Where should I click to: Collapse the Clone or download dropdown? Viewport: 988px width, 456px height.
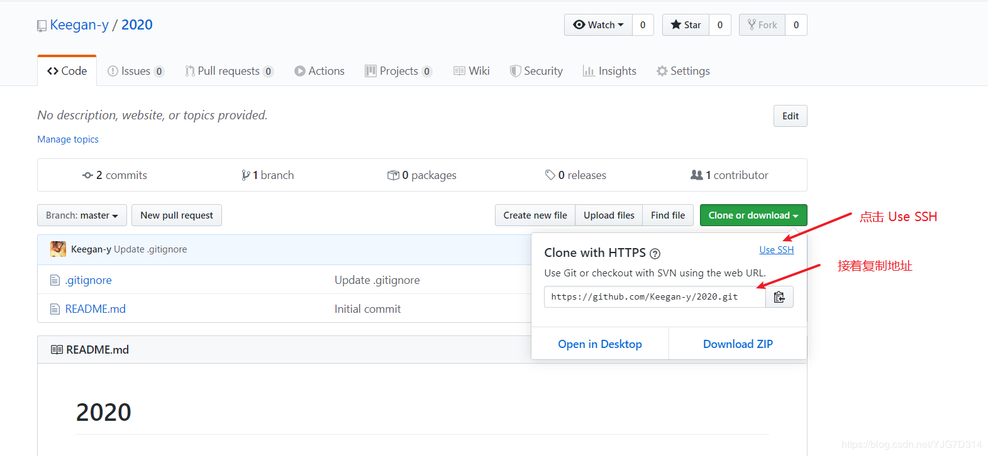click(753, 215)
